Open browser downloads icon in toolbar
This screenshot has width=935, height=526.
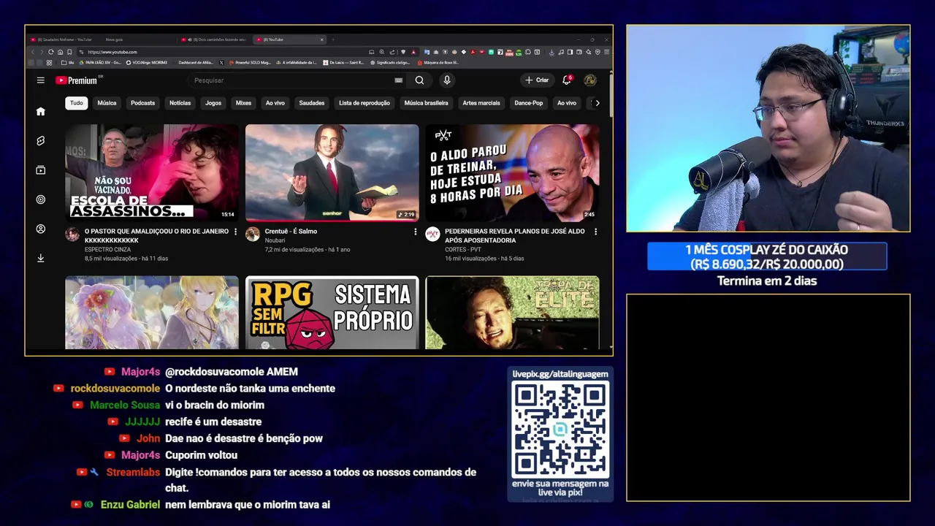pyautogui.click(x=552, y=52)
